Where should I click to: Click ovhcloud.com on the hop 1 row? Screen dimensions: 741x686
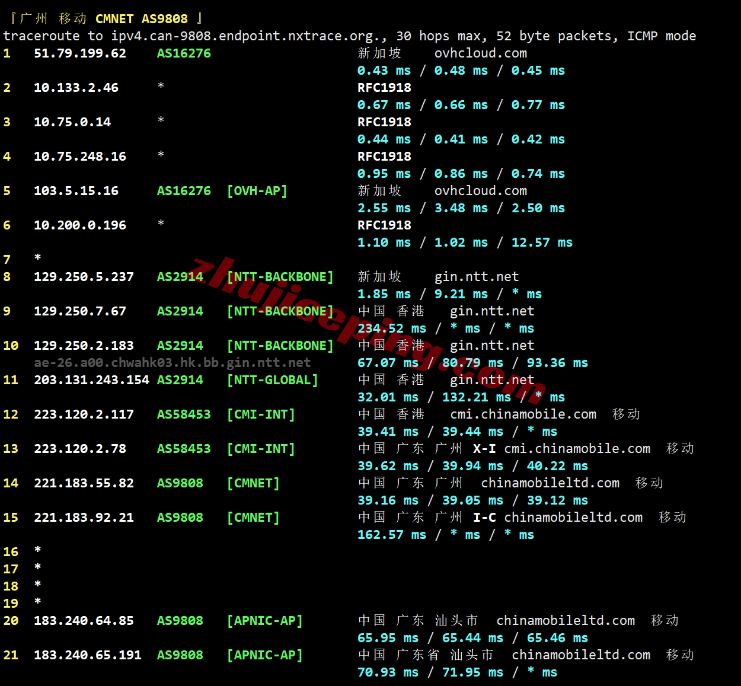[481, 53]
